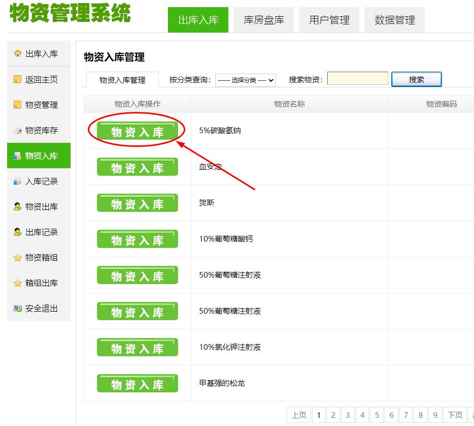474x426 pixels.
Task: Click the 物资管理系统 site logo title
Action: [x=70, y=13]
